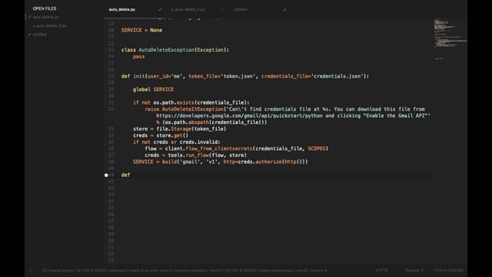Screen dimensions: 492x277
Task: Click the 'flow = client.flow_from_clientsecrets' line
Action: [x=236, y=149]
